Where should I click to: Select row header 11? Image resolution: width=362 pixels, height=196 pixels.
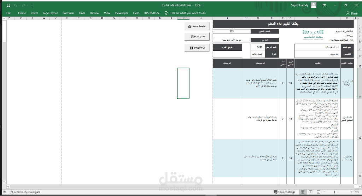point(360,83)
